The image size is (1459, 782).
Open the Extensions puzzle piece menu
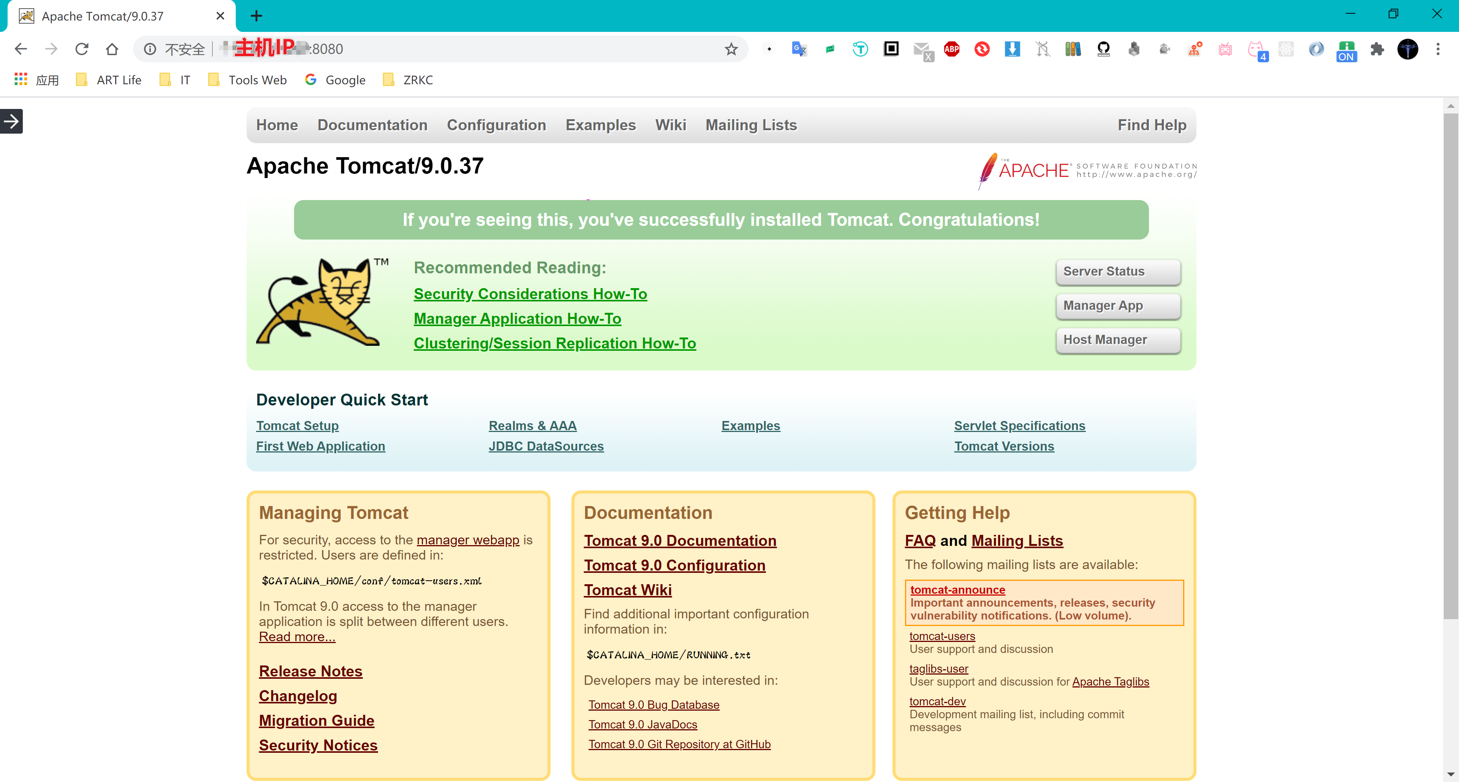click(x=1377, y=49)
